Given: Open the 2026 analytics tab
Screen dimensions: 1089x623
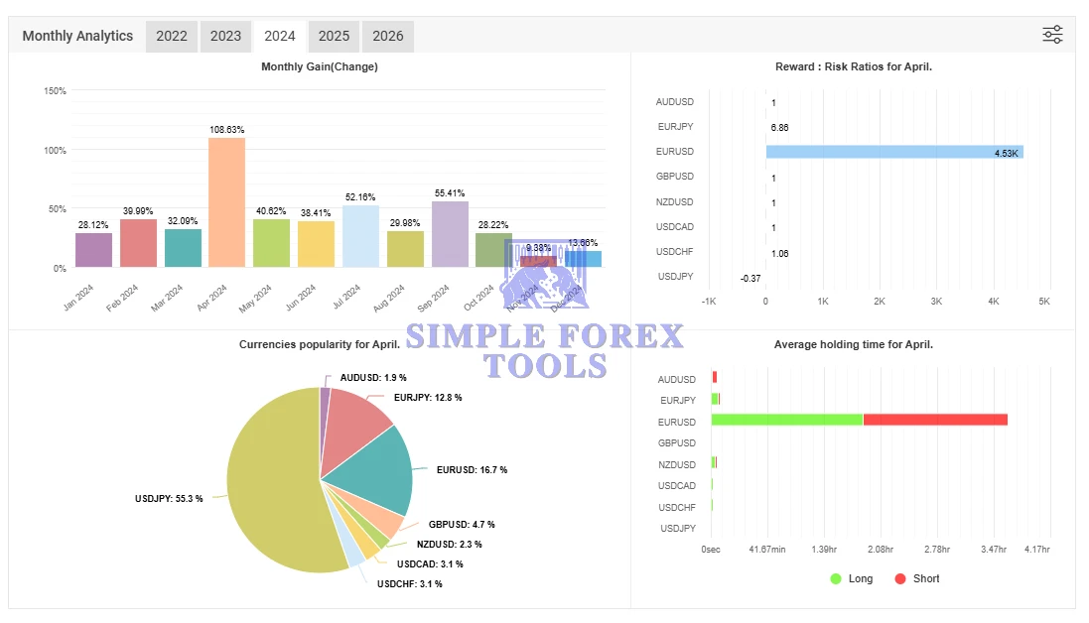Looking at the screenshot, I should coord(388,36).
